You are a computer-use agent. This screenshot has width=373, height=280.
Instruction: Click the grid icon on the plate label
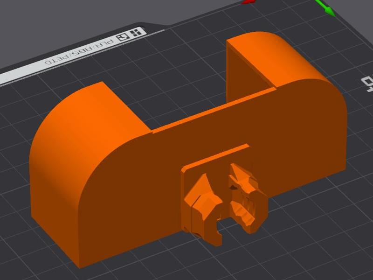[137, 32]
